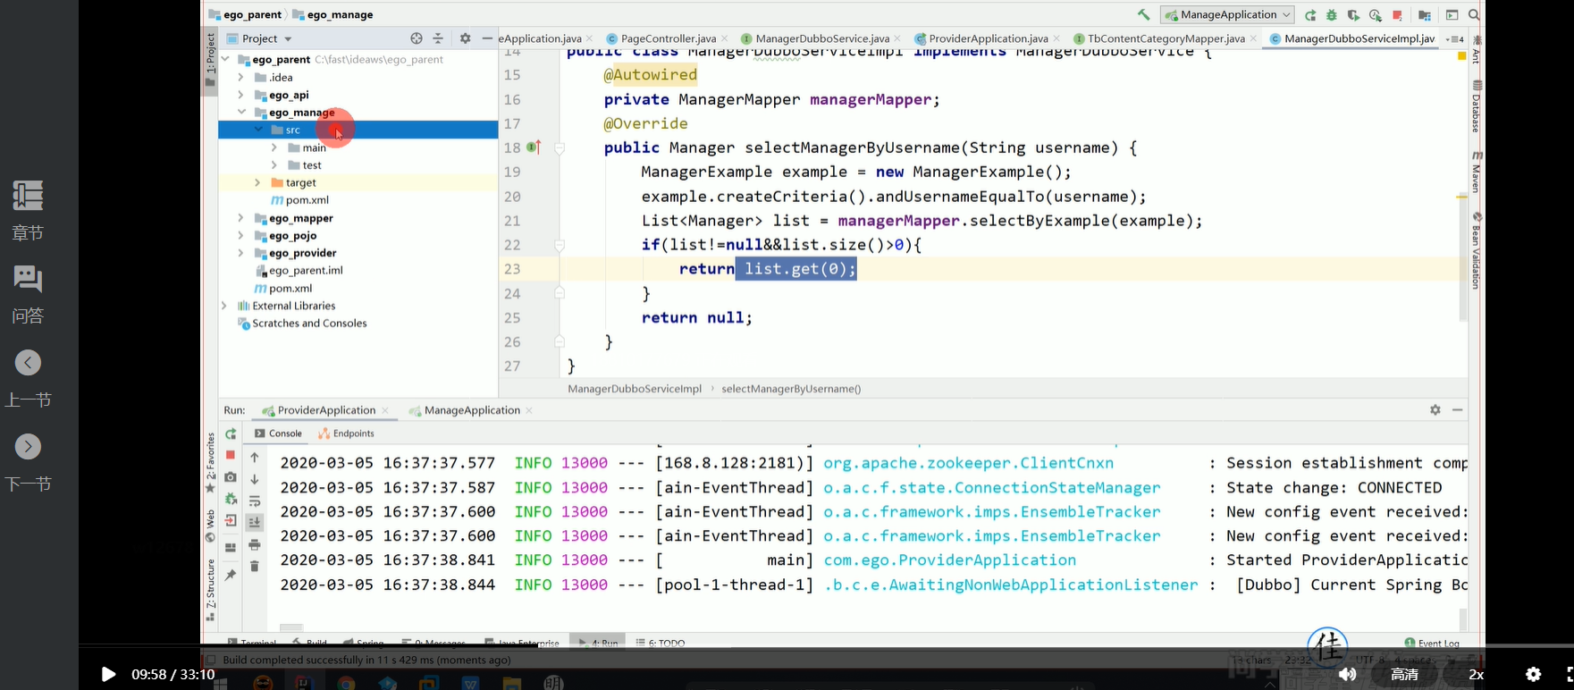
Task: Click the down arrow icon in console toolbar
Action: click(255, 479)
